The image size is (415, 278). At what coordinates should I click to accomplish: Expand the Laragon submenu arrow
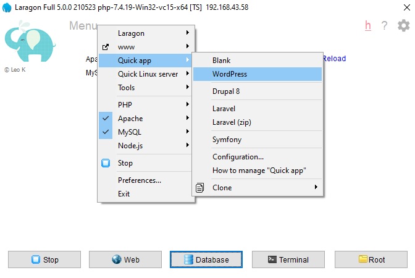click(x=187, y=33)
